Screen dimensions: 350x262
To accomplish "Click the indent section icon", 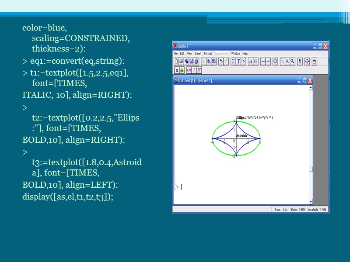I will pos(255,61).
